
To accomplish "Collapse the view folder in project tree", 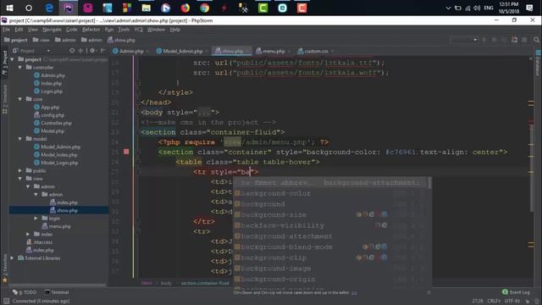I will [x=20, y=179].
